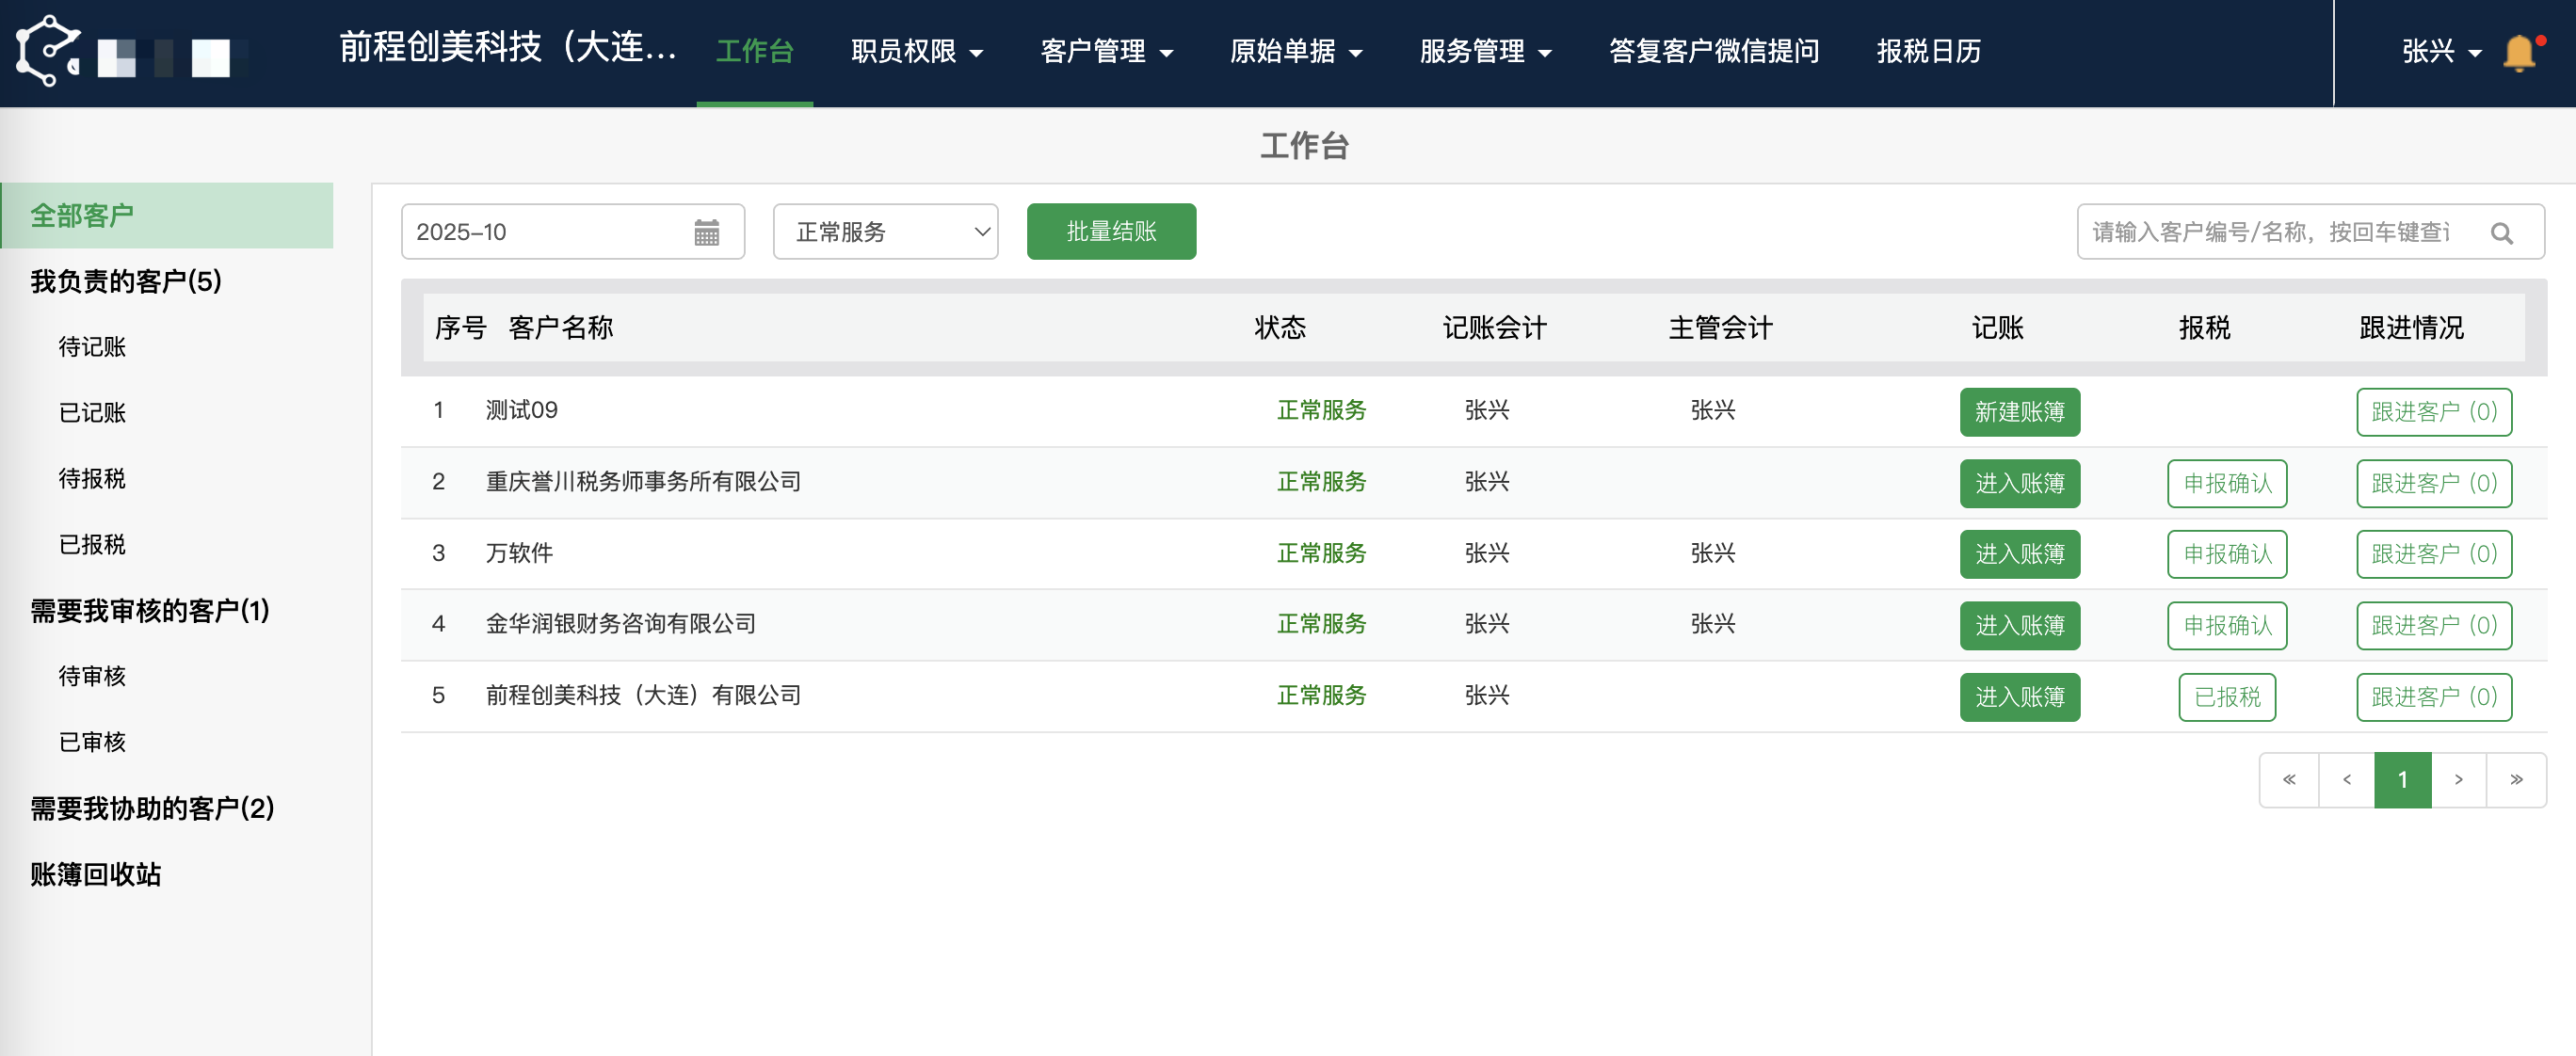Click 申报确认 for 万软件 row

[x=2226, y=554]
